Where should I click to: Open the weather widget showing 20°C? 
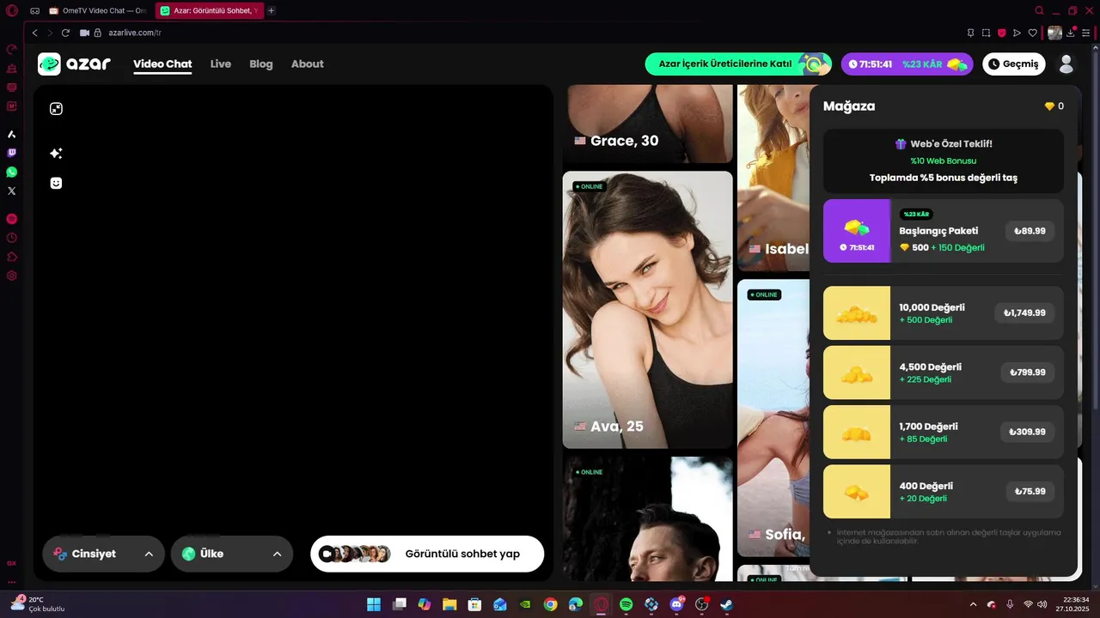pyautogui.click(x=38, y=604)
